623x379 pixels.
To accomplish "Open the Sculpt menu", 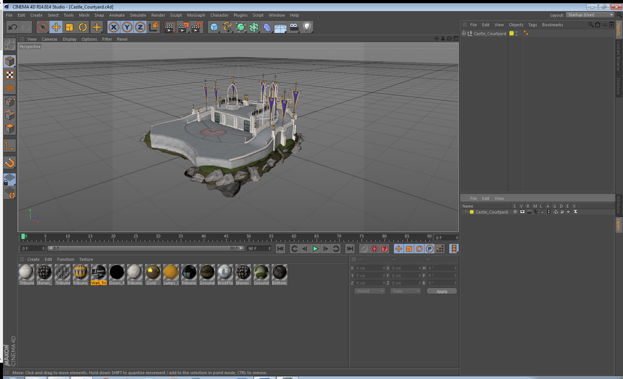I will click(x=176, y=15).
